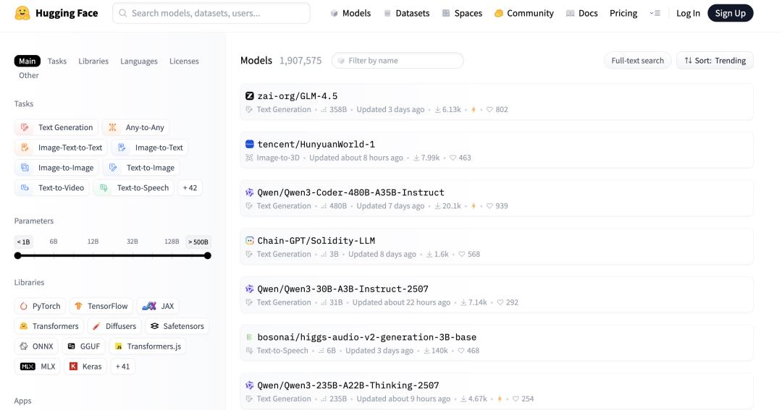Click the zai-org avatar icon
Image resolution: width=782 pixels, height=410 pixels.
click(249, 96)
